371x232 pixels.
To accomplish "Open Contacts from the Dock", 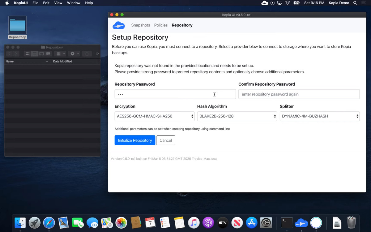I will pos(136,222).
